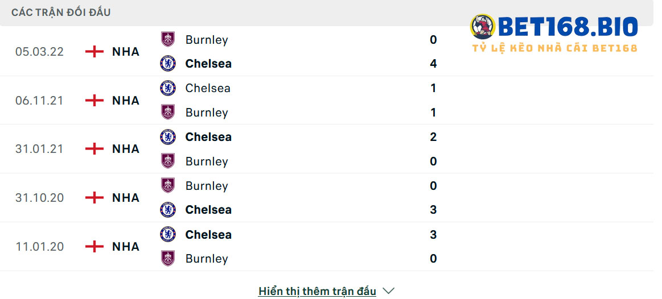Click the Chelsea name in the 11.01.20 match

point(208,234)
